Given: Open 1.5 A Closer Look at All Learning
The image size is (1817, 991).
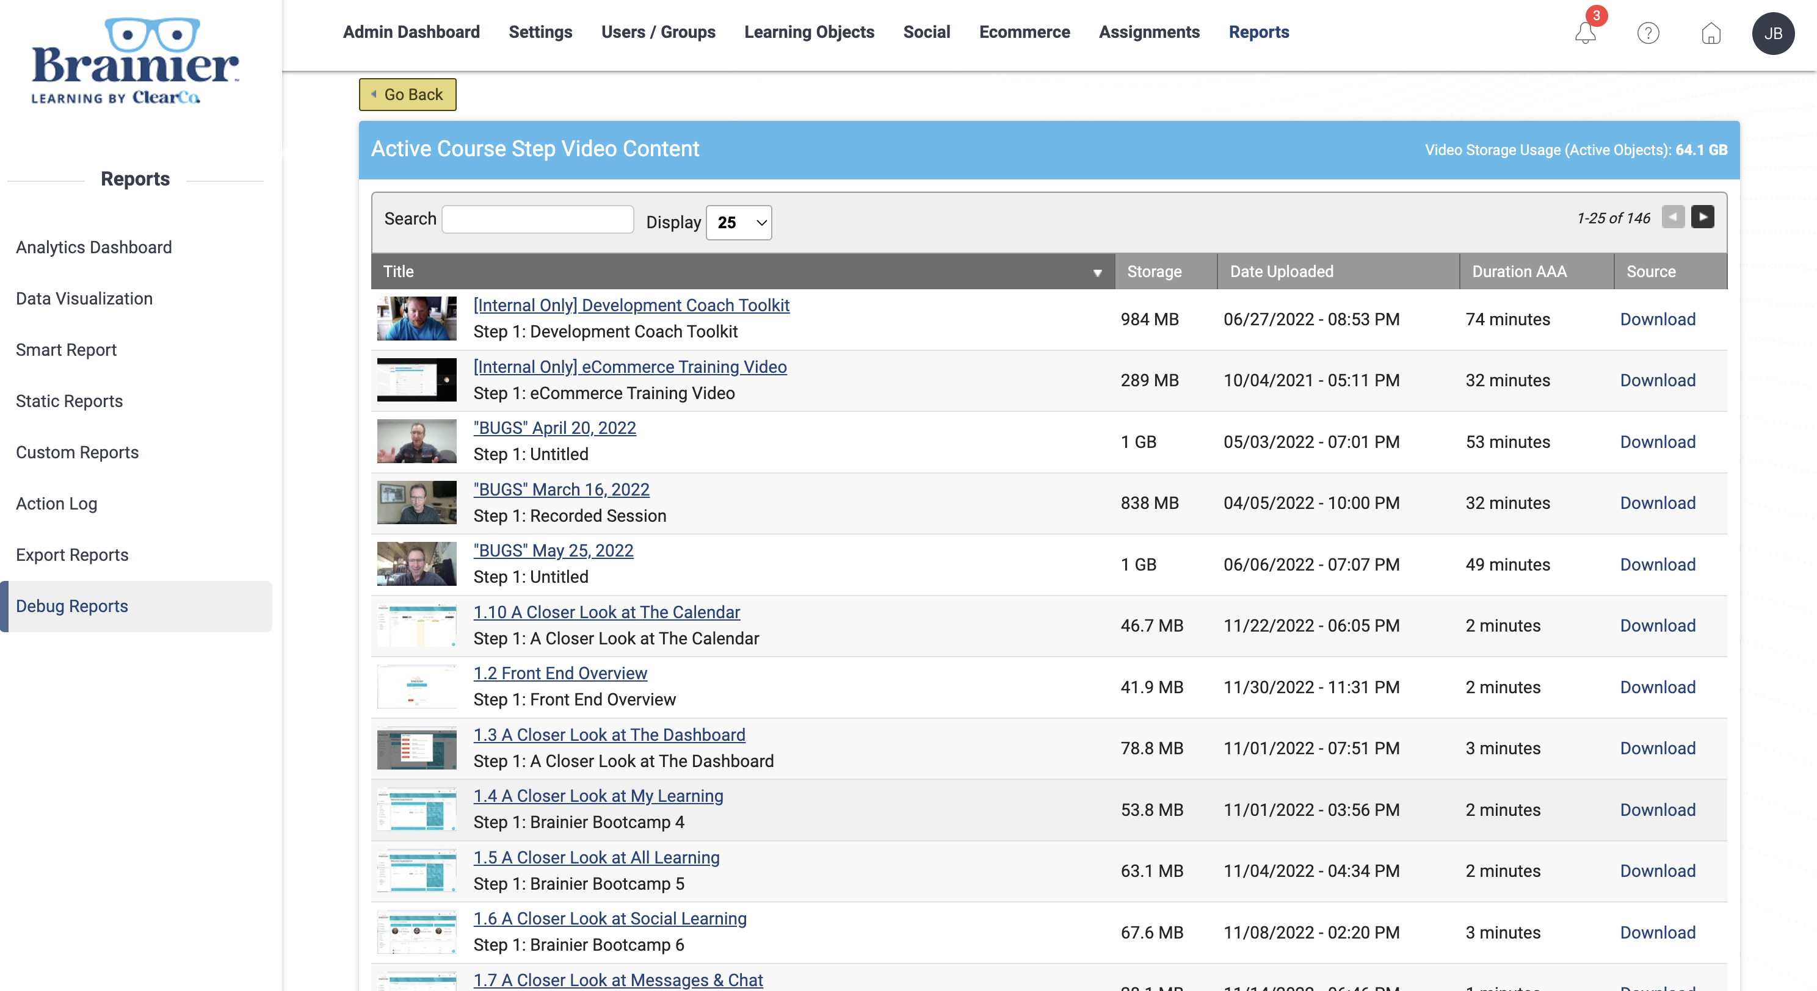Looking at the screenshot, I should [597, 858].
